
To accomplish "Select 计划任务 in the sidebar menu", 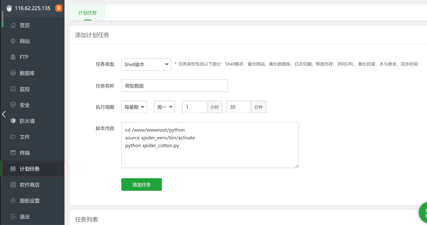I will tap(30, 169).
